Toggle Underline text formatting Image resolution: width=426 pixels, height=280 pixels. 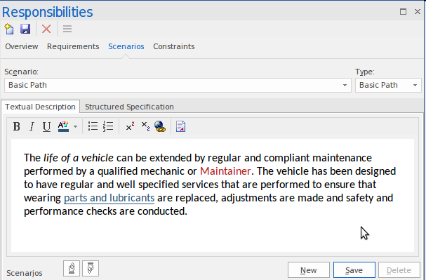(x=47, y=126)
